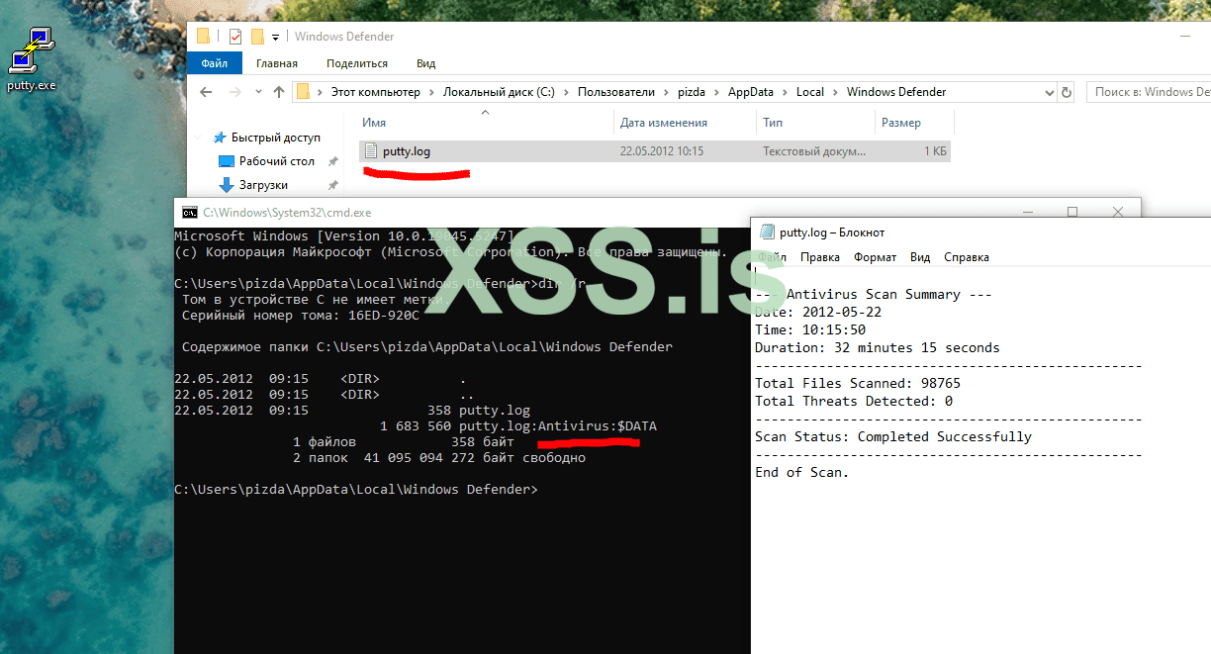Open Формат menu in Notepad
This screenshot has width=1211, height=654.
point(875,257)
